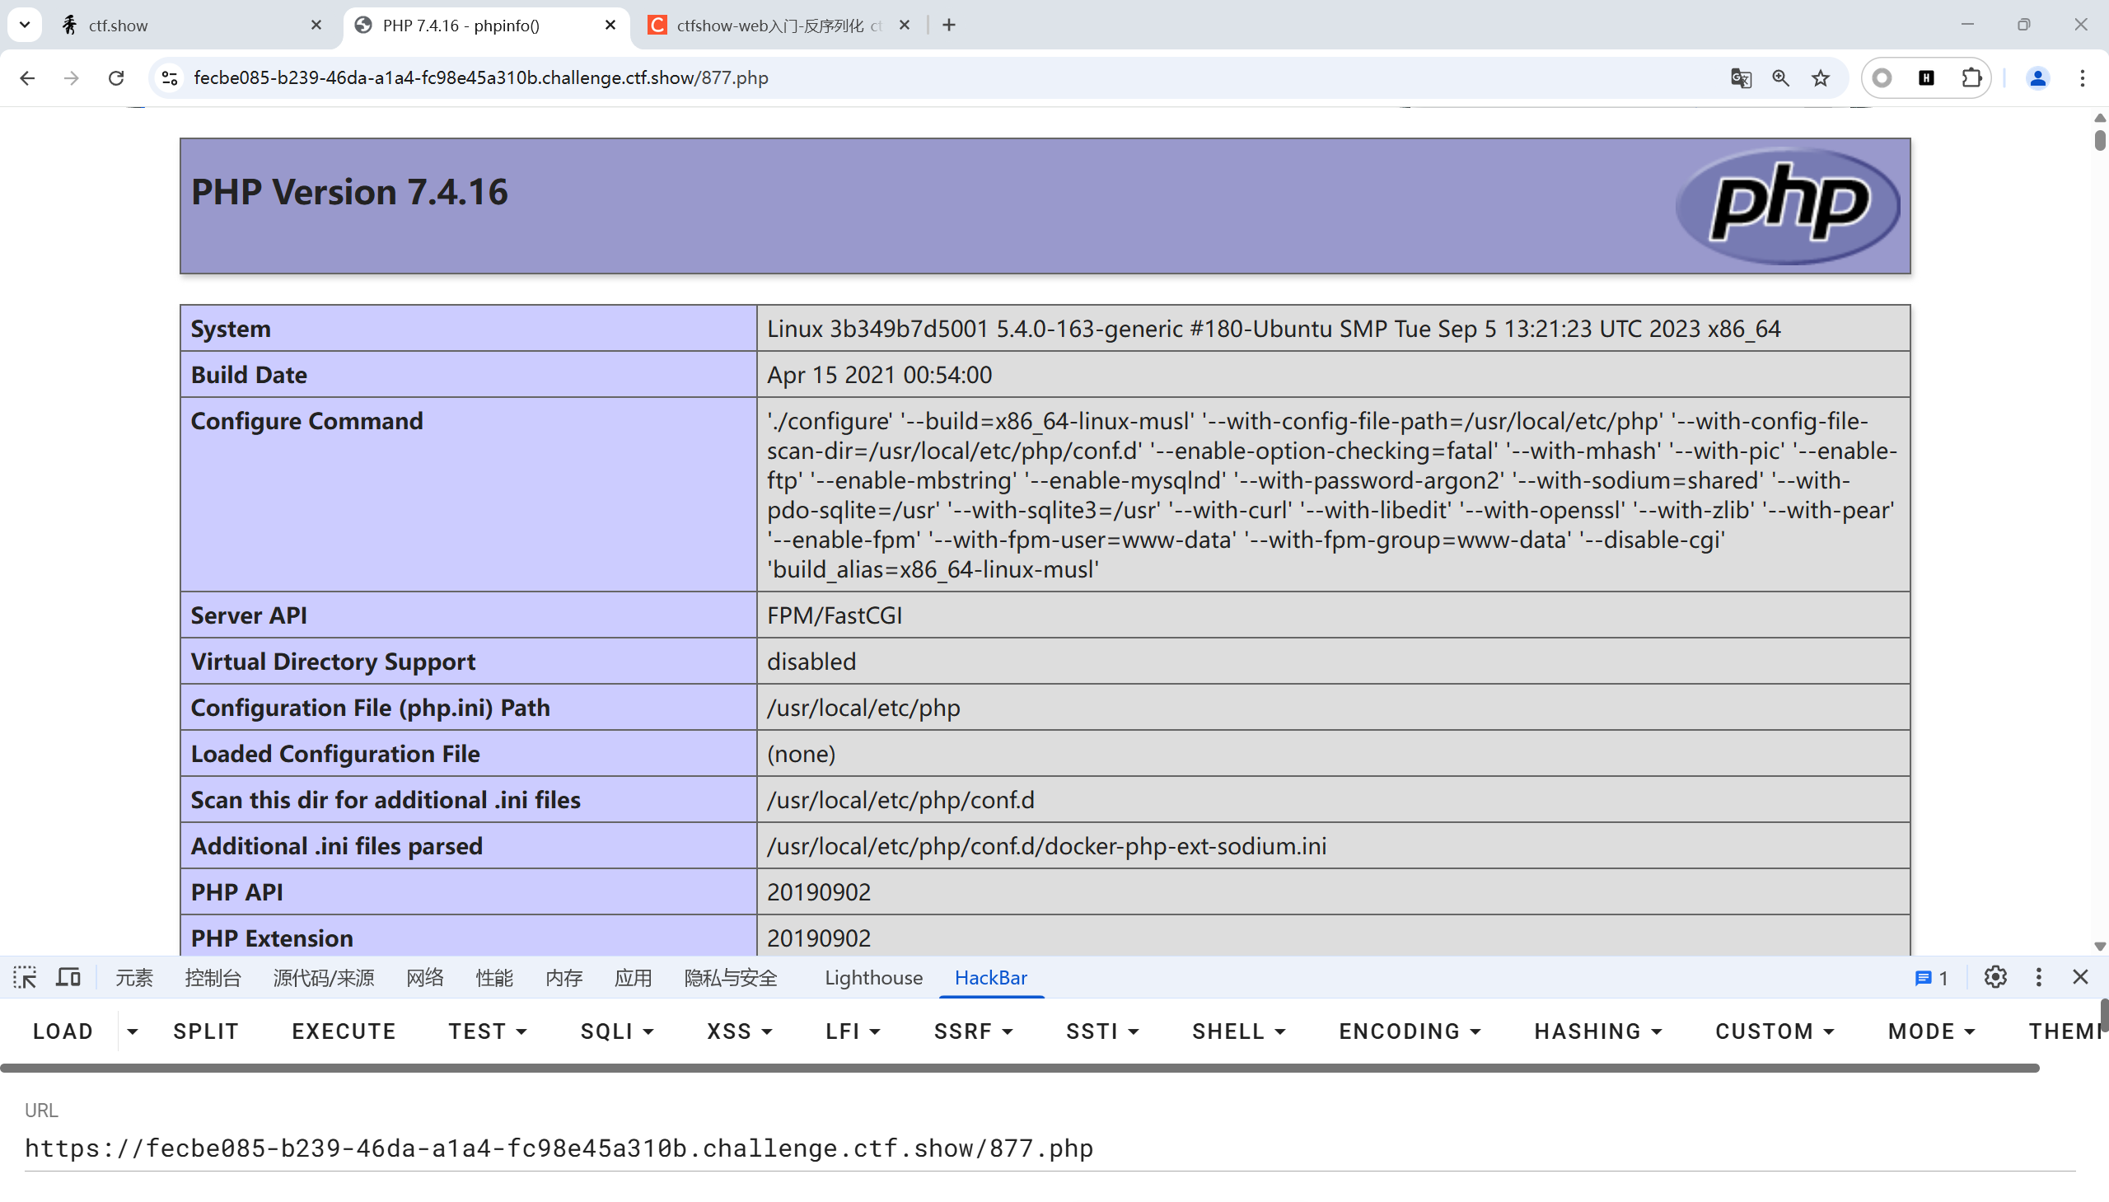Open the browser extensions puzzle icon
This screenshot has height=1202, width=2109.
point(1971,77)
